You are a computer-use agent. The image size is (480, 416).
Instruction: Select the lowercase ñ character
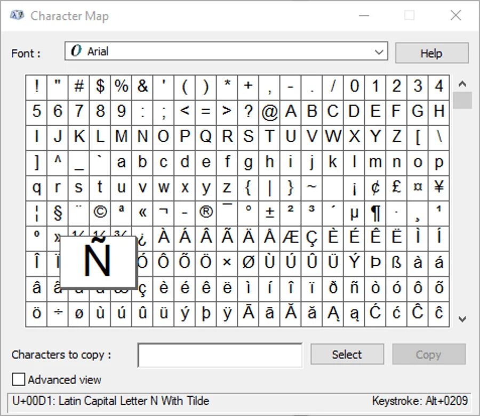[354, 288]
